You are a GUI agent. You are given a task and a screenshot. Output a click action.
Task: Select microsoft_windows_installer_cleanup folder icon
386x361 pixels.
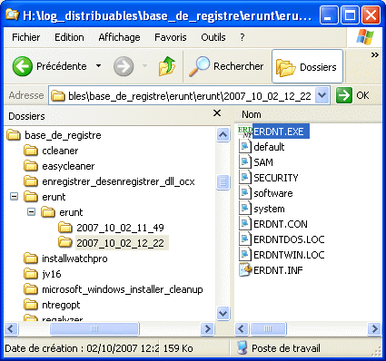tap(31, 289)
